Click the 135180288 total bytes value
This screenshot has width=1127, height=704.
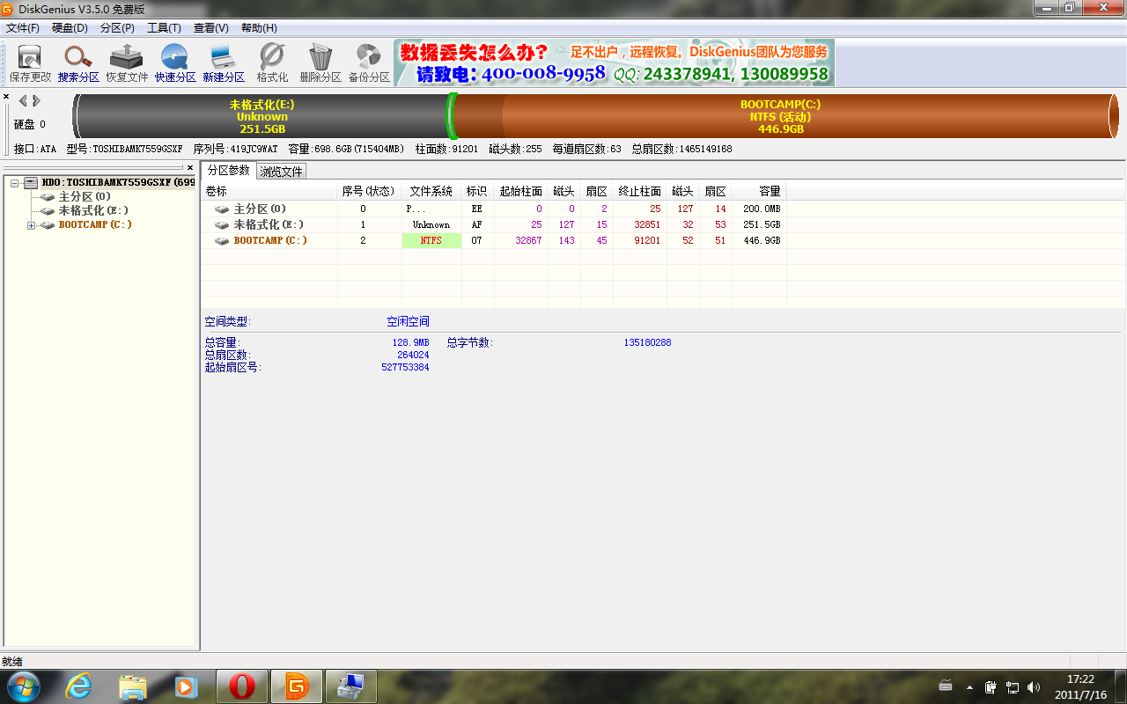647,342
